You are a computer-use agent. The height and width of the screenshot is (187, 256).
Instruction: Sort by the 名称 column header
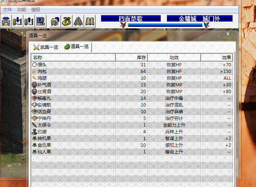[73, 58]
